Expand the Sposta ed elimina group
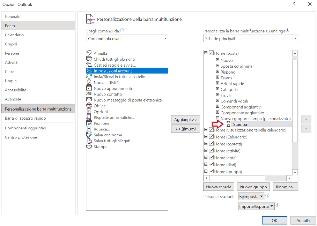 (x=218, y=66)
